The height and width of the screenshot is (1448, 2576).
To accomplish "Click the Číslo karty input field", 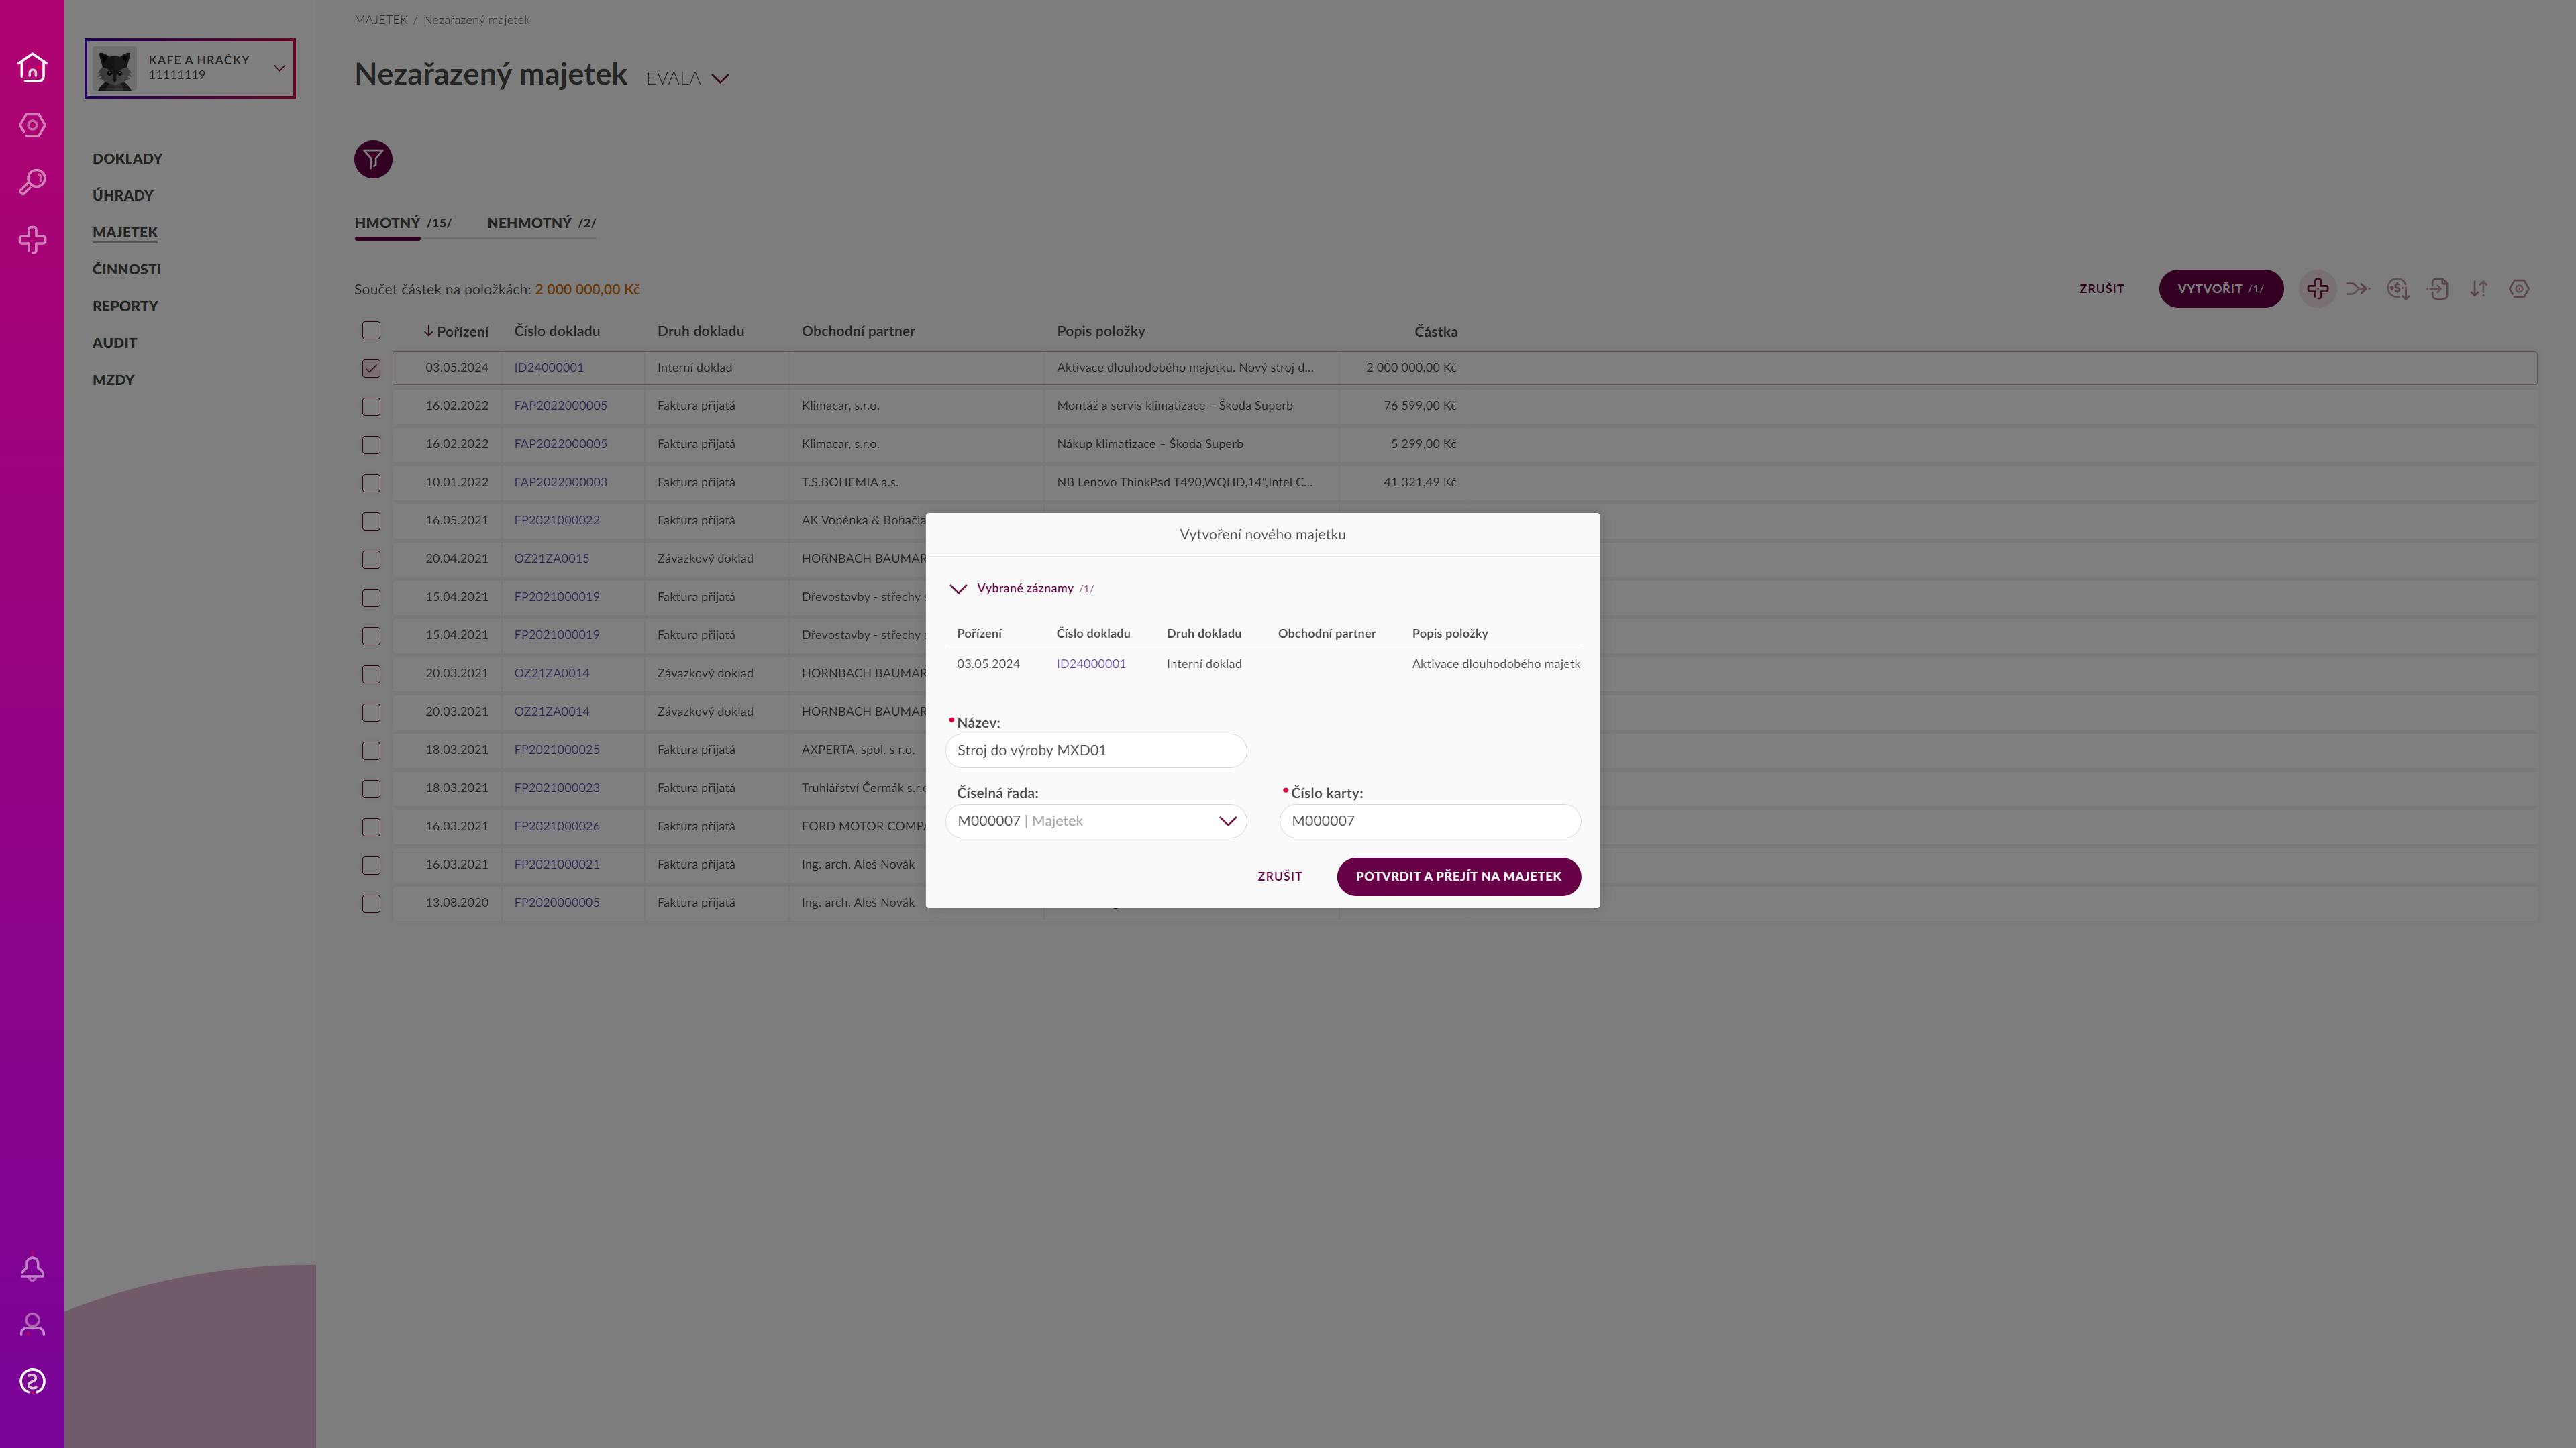I will pos(1429,822).
